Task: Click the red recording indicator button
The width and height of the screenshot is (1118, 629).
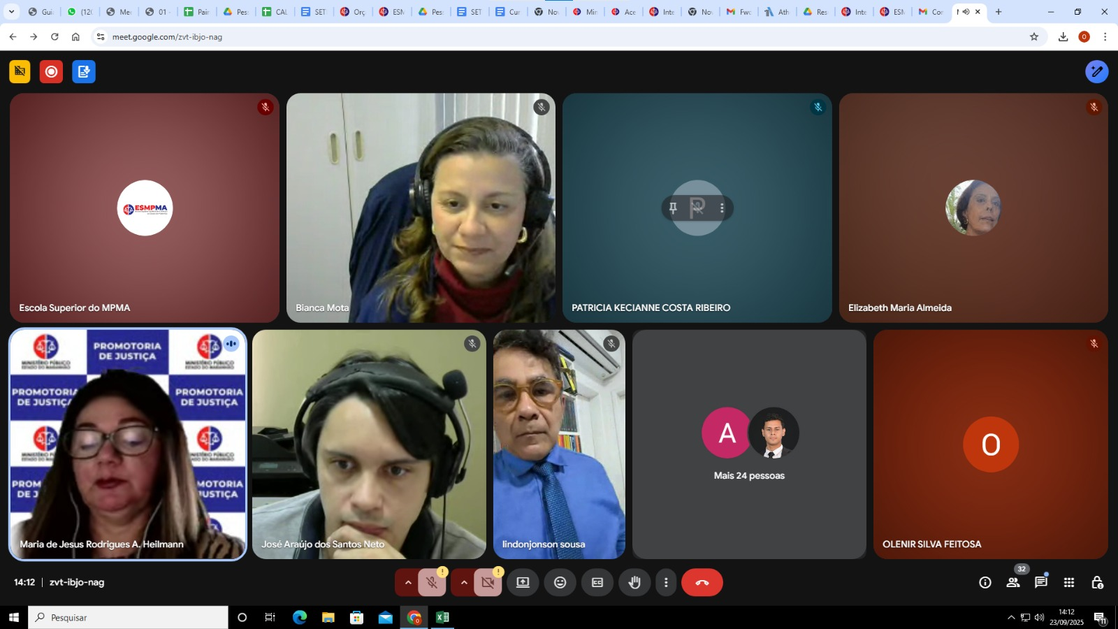Action: tap(51, 71)
